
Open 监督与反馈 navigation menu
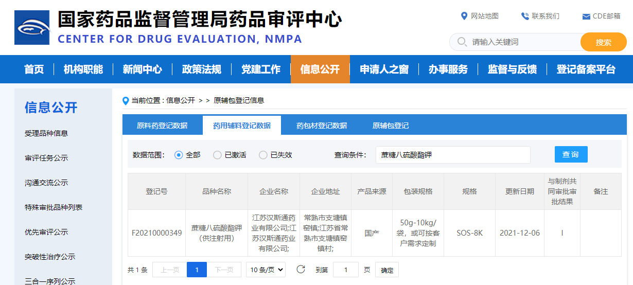(512, 69)
